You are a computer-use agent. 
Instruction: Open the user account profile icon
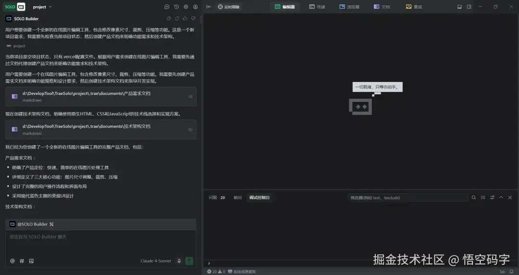pos(196,7)
